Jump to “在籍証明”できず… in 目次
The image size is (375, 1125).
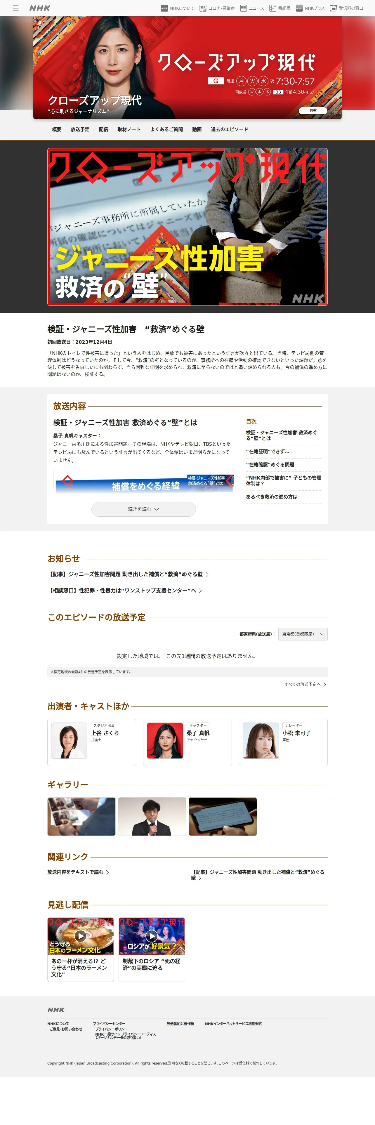click(268, 452)
